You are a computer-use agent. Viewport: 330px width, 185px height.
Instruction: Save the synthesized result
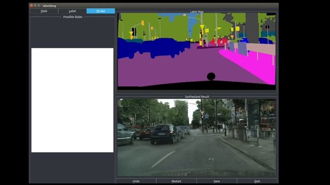(x=217, y=181)
